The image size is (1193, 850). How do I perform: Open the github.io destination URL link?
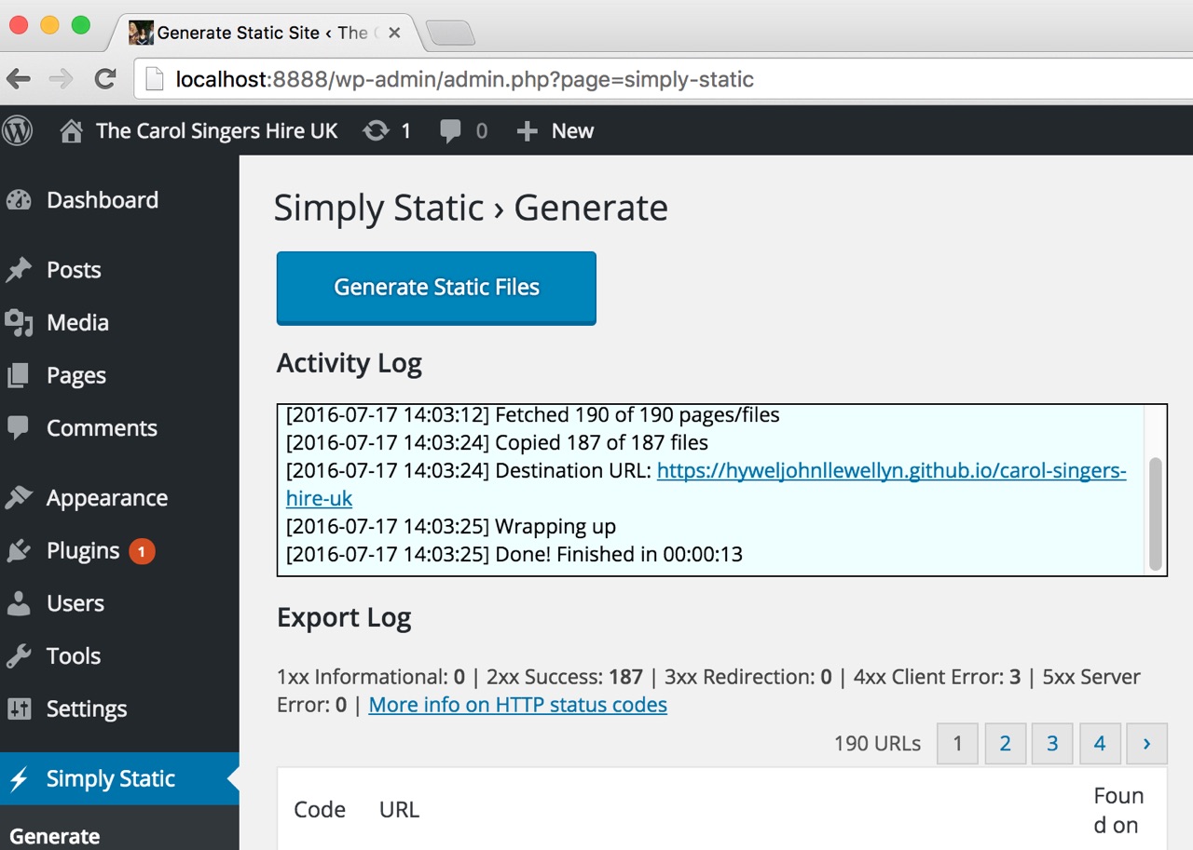892,471
